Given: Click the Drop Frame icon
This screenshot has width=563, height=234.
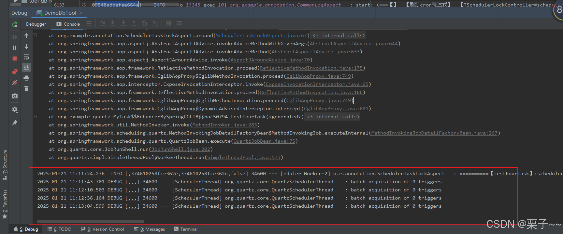Looking at the screenshot, I should point(145,23).
